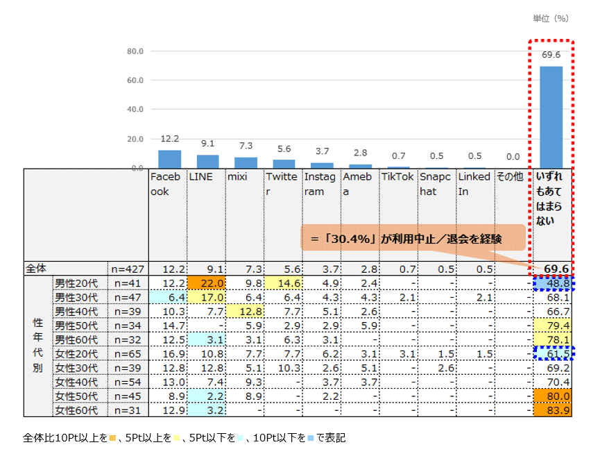Viewport: 600px width, 472px height.
Task: Click the LINE bar showing 9.1
Action: [x=207, y=161]
